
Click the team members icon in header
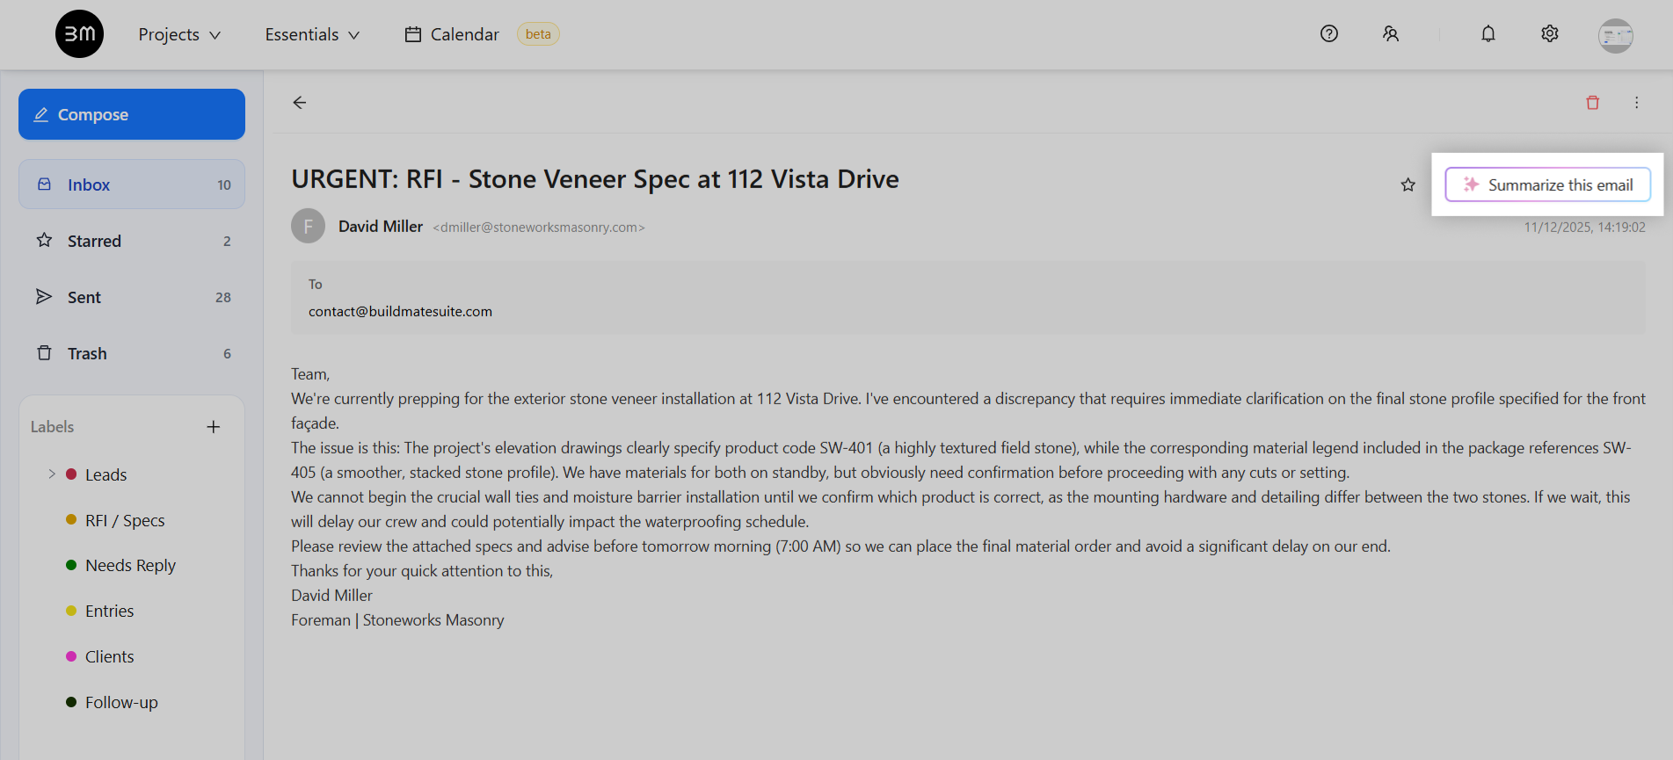click(1390, 34)
